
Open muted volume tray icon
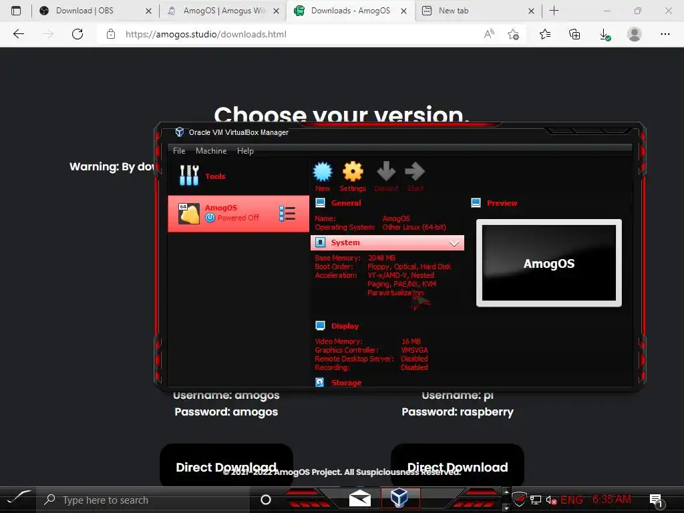pyautogui.click(x=551, y=500)
